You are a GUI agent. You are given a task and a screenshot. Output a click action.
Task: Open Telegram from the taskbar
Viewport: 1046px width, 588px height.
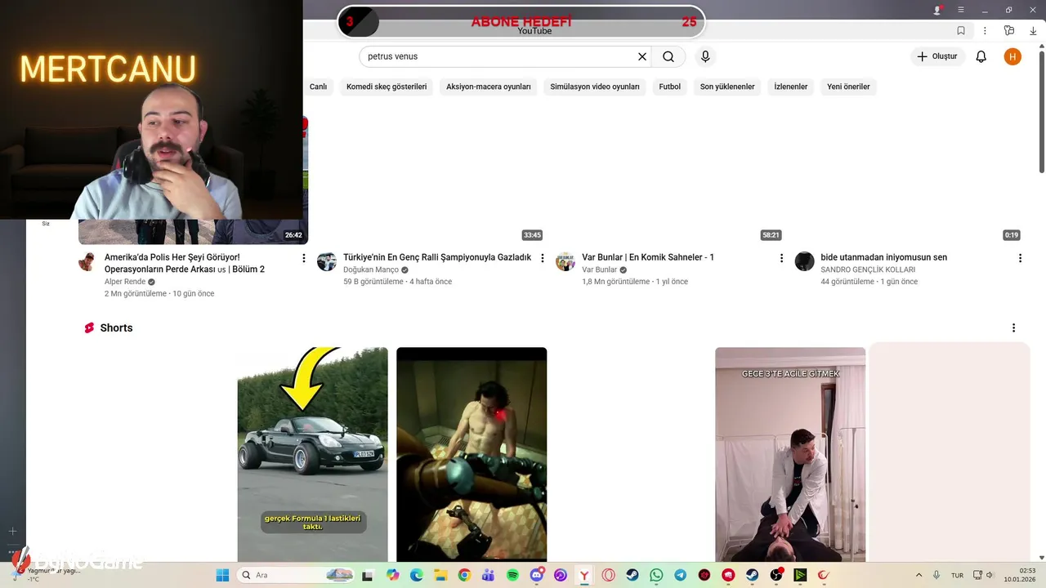click(x=680, y=575)
